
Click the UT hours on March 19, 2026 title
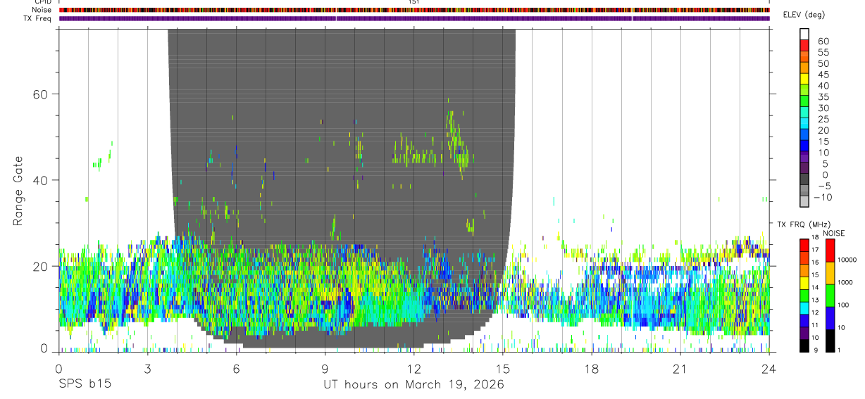coord(414,385)
